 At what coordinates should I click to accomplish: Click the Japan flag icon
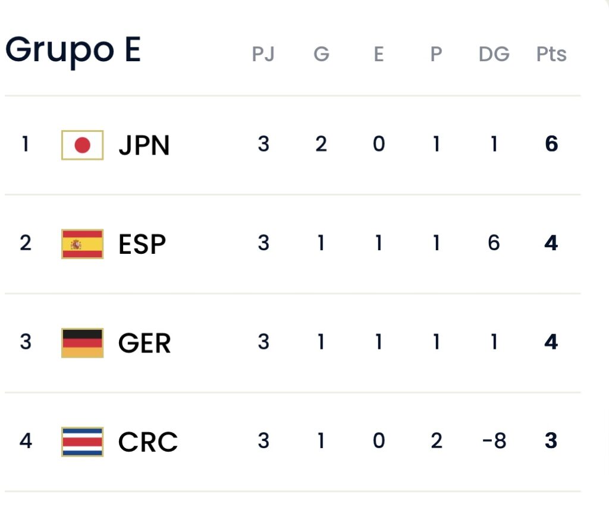click(x=82, y=145)
